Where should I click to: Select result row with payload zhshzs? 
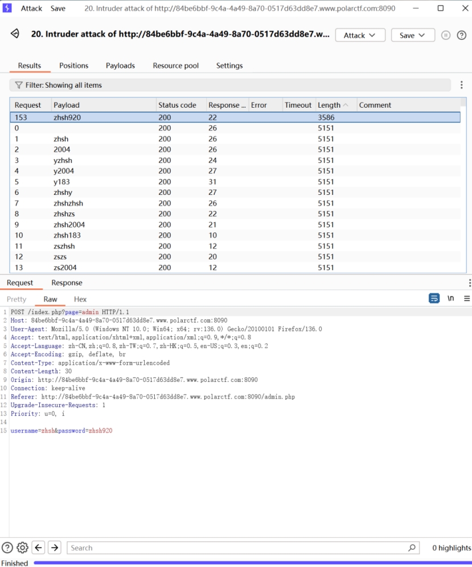tap(235, 214)
